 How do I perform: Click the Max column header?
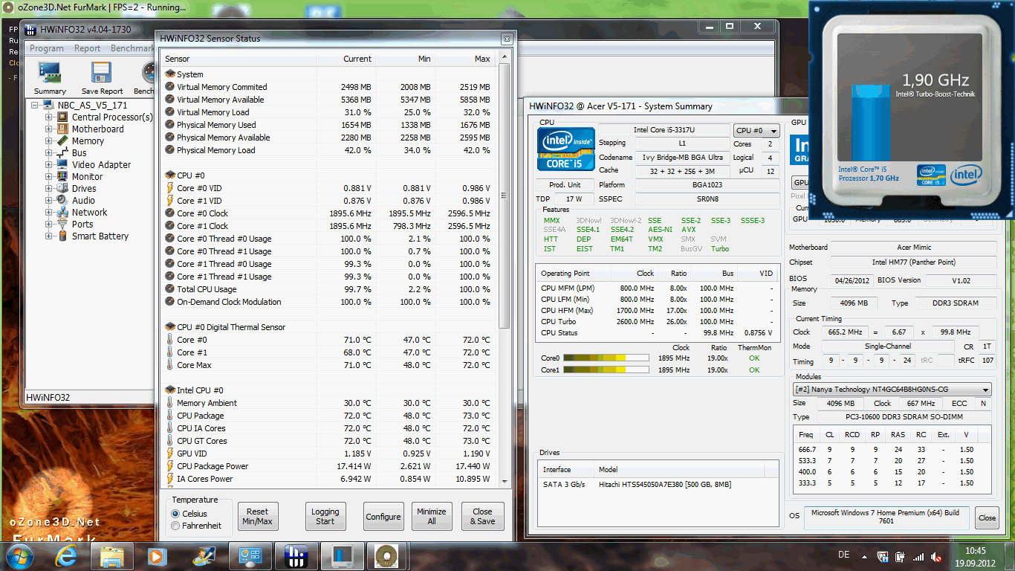click(465, 59)
